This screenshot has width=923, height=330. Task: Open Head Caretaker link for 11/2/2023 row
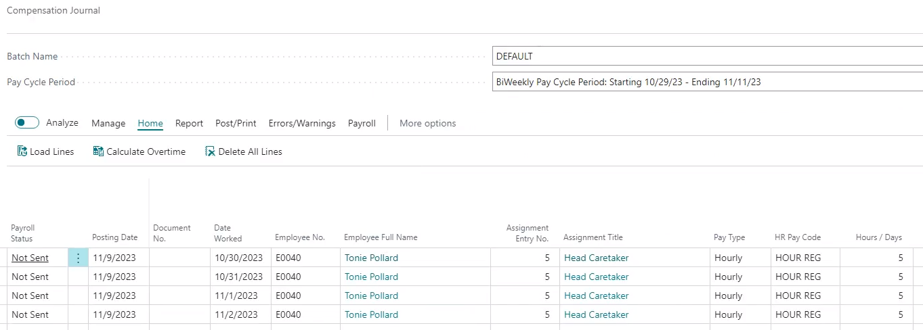tap(596, 314)
